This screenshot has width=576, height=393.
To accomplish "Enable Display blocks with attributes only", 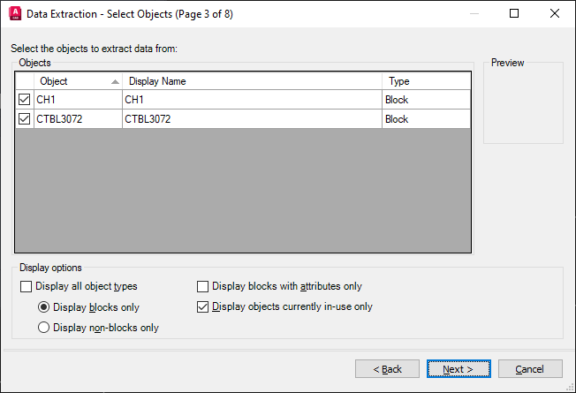I will click(x=203, y=286).
